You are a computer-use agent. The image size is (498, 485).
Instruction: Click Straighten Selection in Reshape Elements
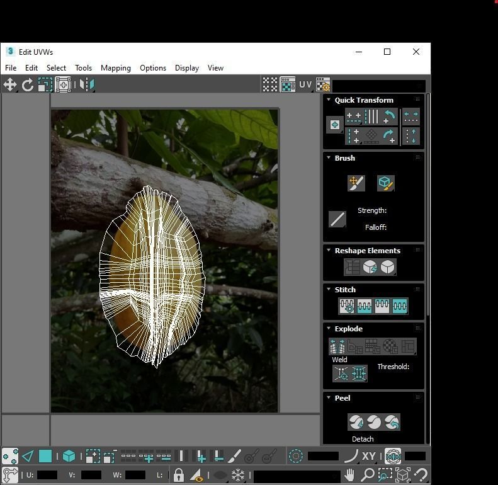coord(352,267)
